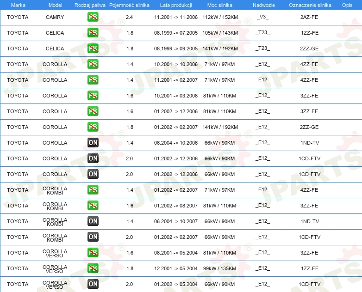The width and height of the screenshot is (362, 292).
Task: Click the diesel ON icon for COROLLA 1ND-TV
Action: (93, 143)
